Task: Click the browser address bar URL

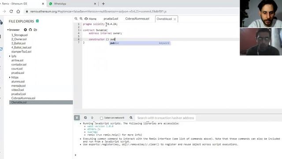Action: tap(98, 11)
